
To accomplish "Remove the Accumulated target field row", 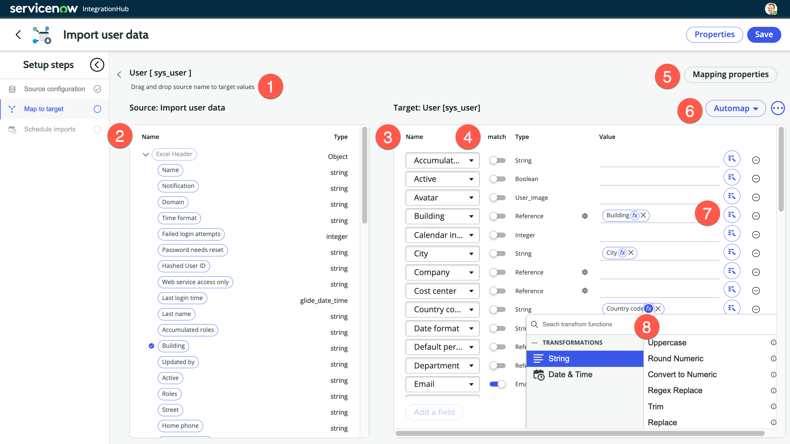I will click(x=756, y=160).
